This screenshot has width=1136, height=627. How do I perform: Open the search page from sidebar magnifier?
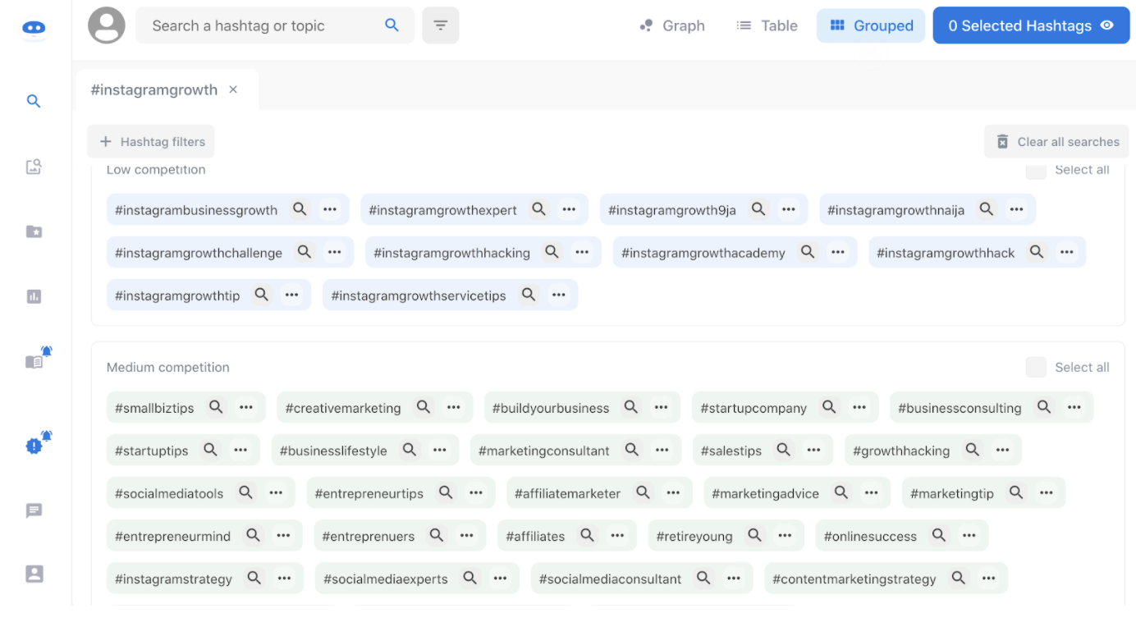pos(34,101)
